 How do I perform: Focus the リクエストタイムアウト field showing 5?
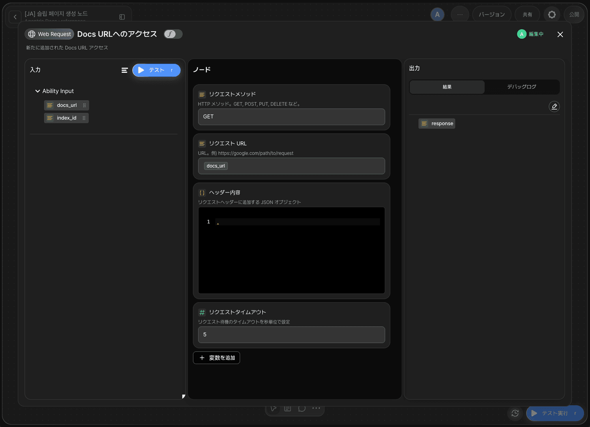(x=291, y=335)
